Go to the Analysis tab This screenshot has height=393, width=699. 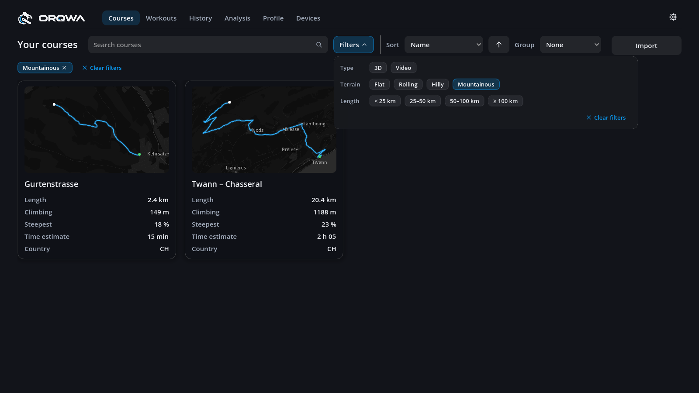(x=237, y=18)
